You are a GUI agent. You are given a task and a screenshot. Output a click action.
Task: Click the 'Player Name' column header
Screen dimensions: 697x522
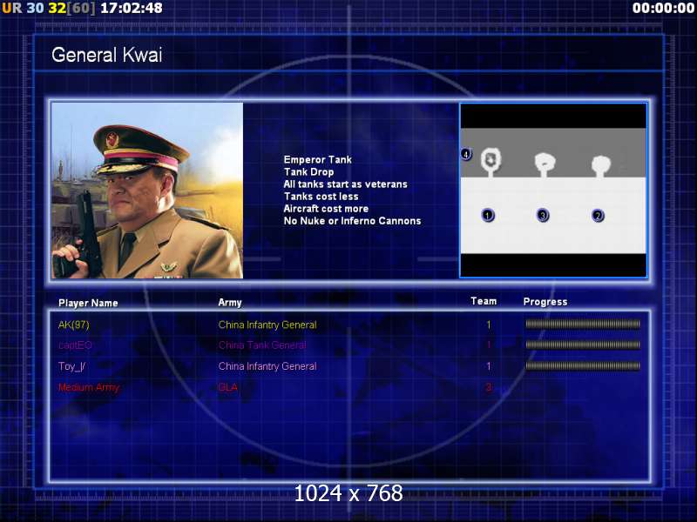(x=88, y=303)
